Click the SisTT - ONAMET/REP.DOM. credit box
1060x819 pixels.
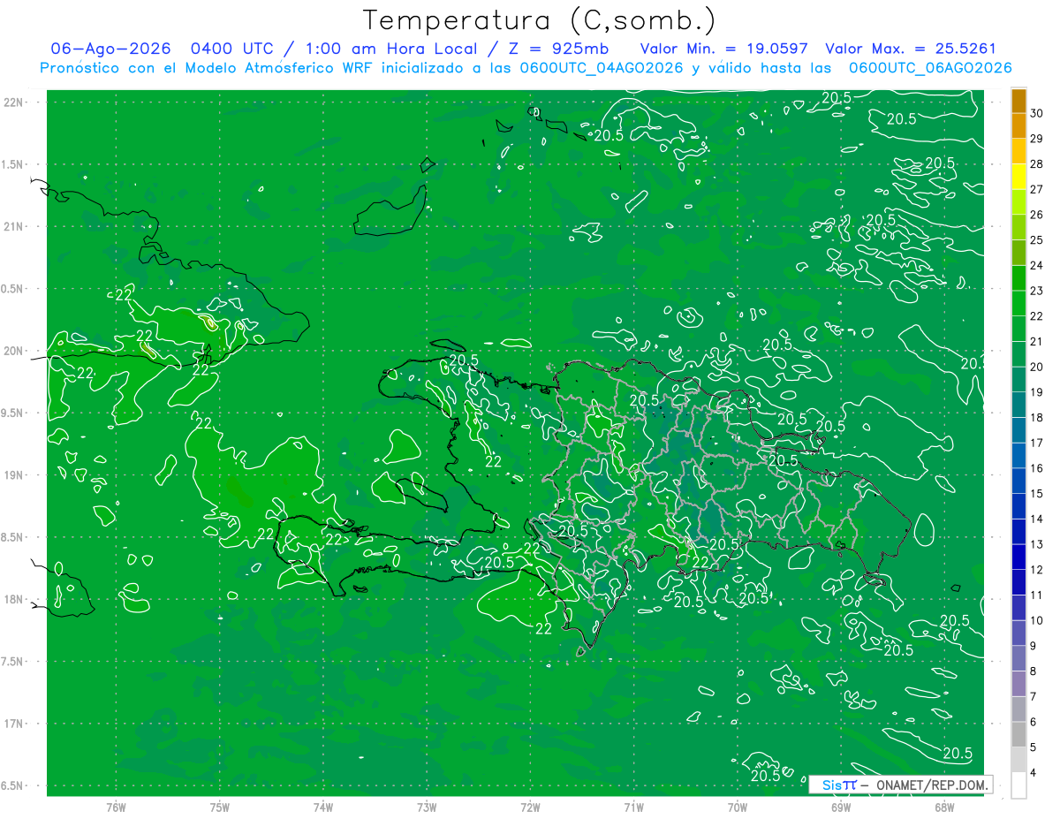[900, 785]
